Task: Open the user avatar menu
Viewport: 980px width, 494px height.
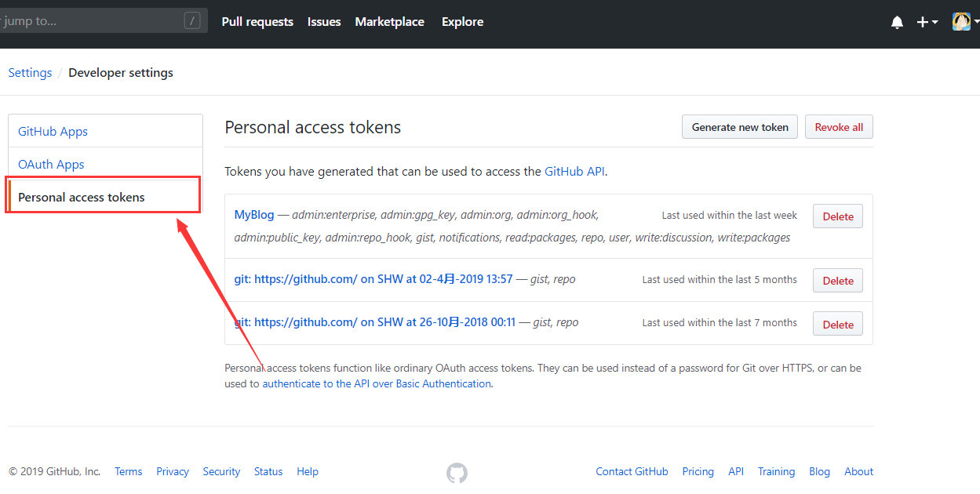Action: pyautogui.click(x=965, y=22)
